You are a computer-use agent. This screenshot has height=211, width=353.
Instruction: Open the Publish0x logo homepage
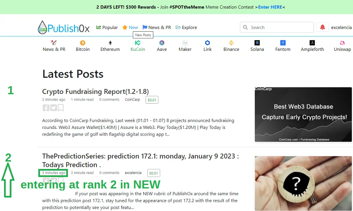point(64,28)
